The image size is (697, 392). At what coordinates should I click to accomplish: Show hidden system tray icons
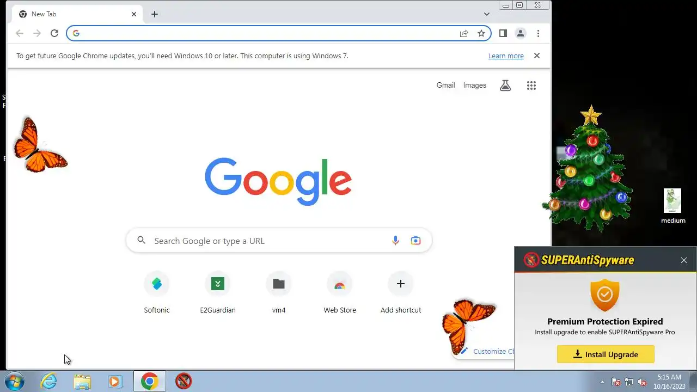pyautogui.click(x=602, y=382)
